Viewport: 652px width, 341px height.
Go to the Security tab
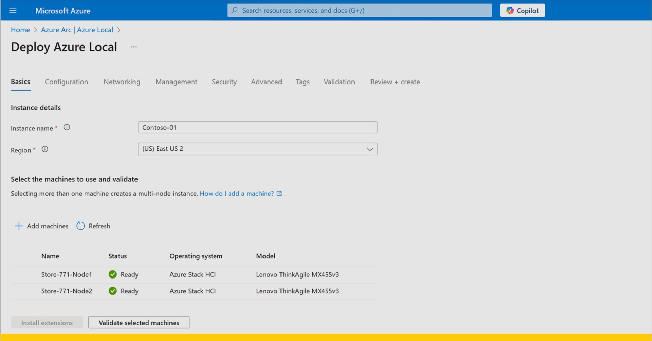click(224, 82)
